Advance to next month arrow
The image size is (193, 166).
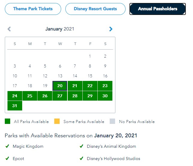pyautogui.click(x=111, y=29)
